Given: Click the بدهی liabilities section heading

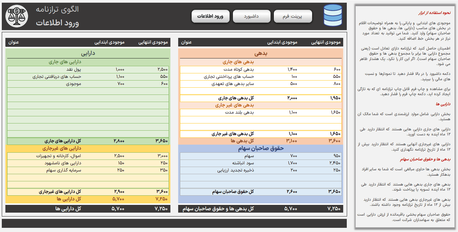Looking at the screenshot, I should tap(261, 54).
